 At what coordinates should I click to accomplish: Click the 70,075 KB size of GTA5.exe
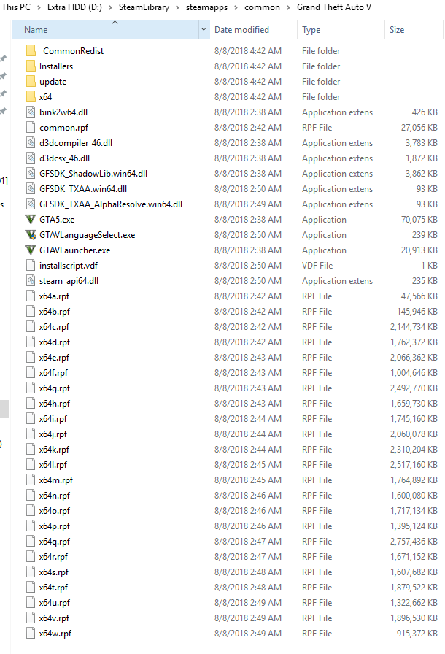[x=419, y=220]
